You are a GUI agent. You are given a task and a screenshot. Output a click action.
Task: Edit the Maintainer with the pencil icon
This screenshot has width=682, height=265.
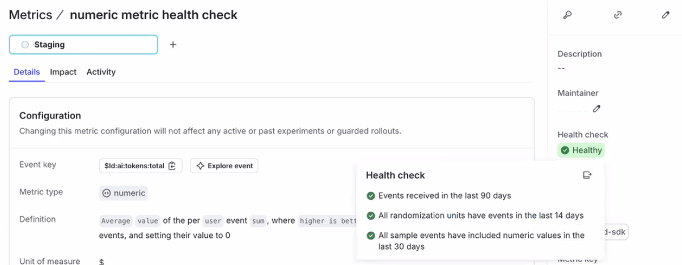(596, 108)
